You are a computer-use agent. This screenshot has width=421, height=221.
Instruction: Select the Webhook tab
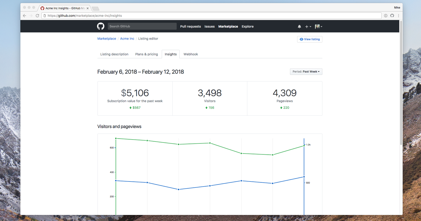pyautogui.click(x=191, y=54)
